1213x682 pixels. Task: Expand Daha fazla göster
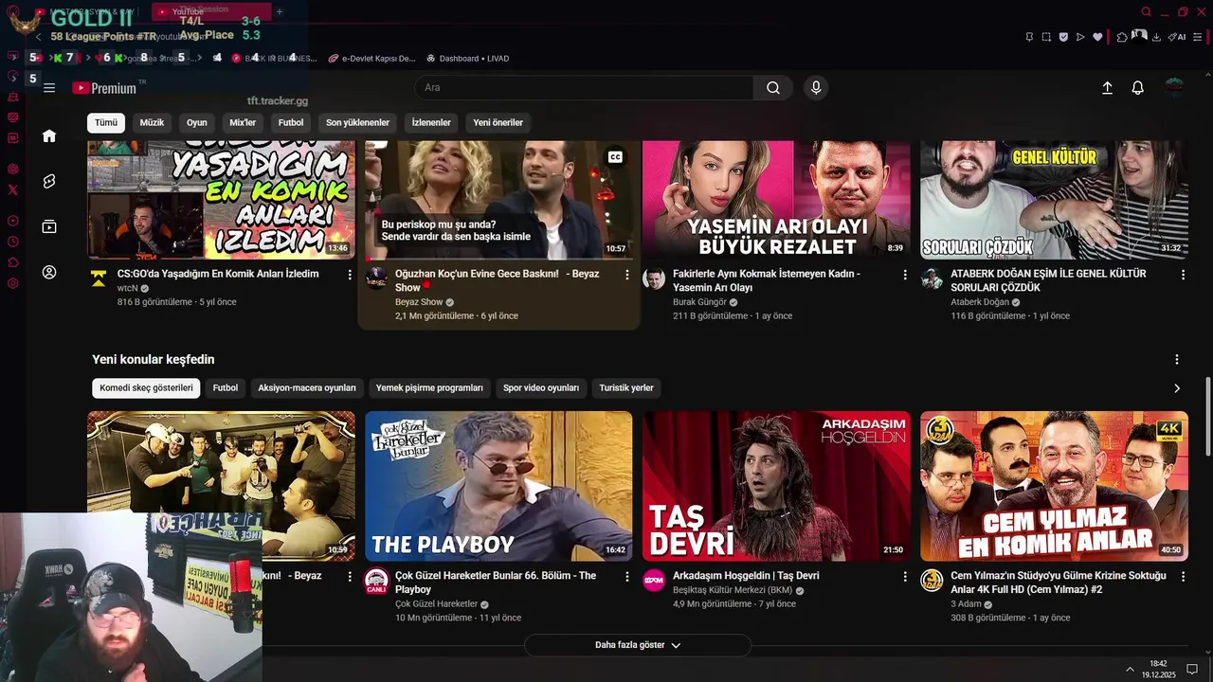click(638, 645)
